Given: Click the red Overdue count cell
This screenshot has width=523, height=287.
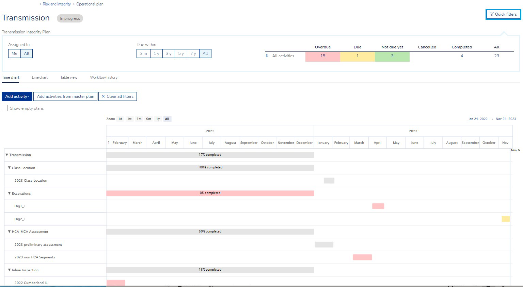Looking at the screenshot, I should pos(323,56).
